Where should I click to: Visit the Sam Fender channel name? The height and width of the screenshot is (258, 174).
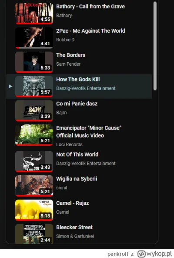(x=68, y=64)
